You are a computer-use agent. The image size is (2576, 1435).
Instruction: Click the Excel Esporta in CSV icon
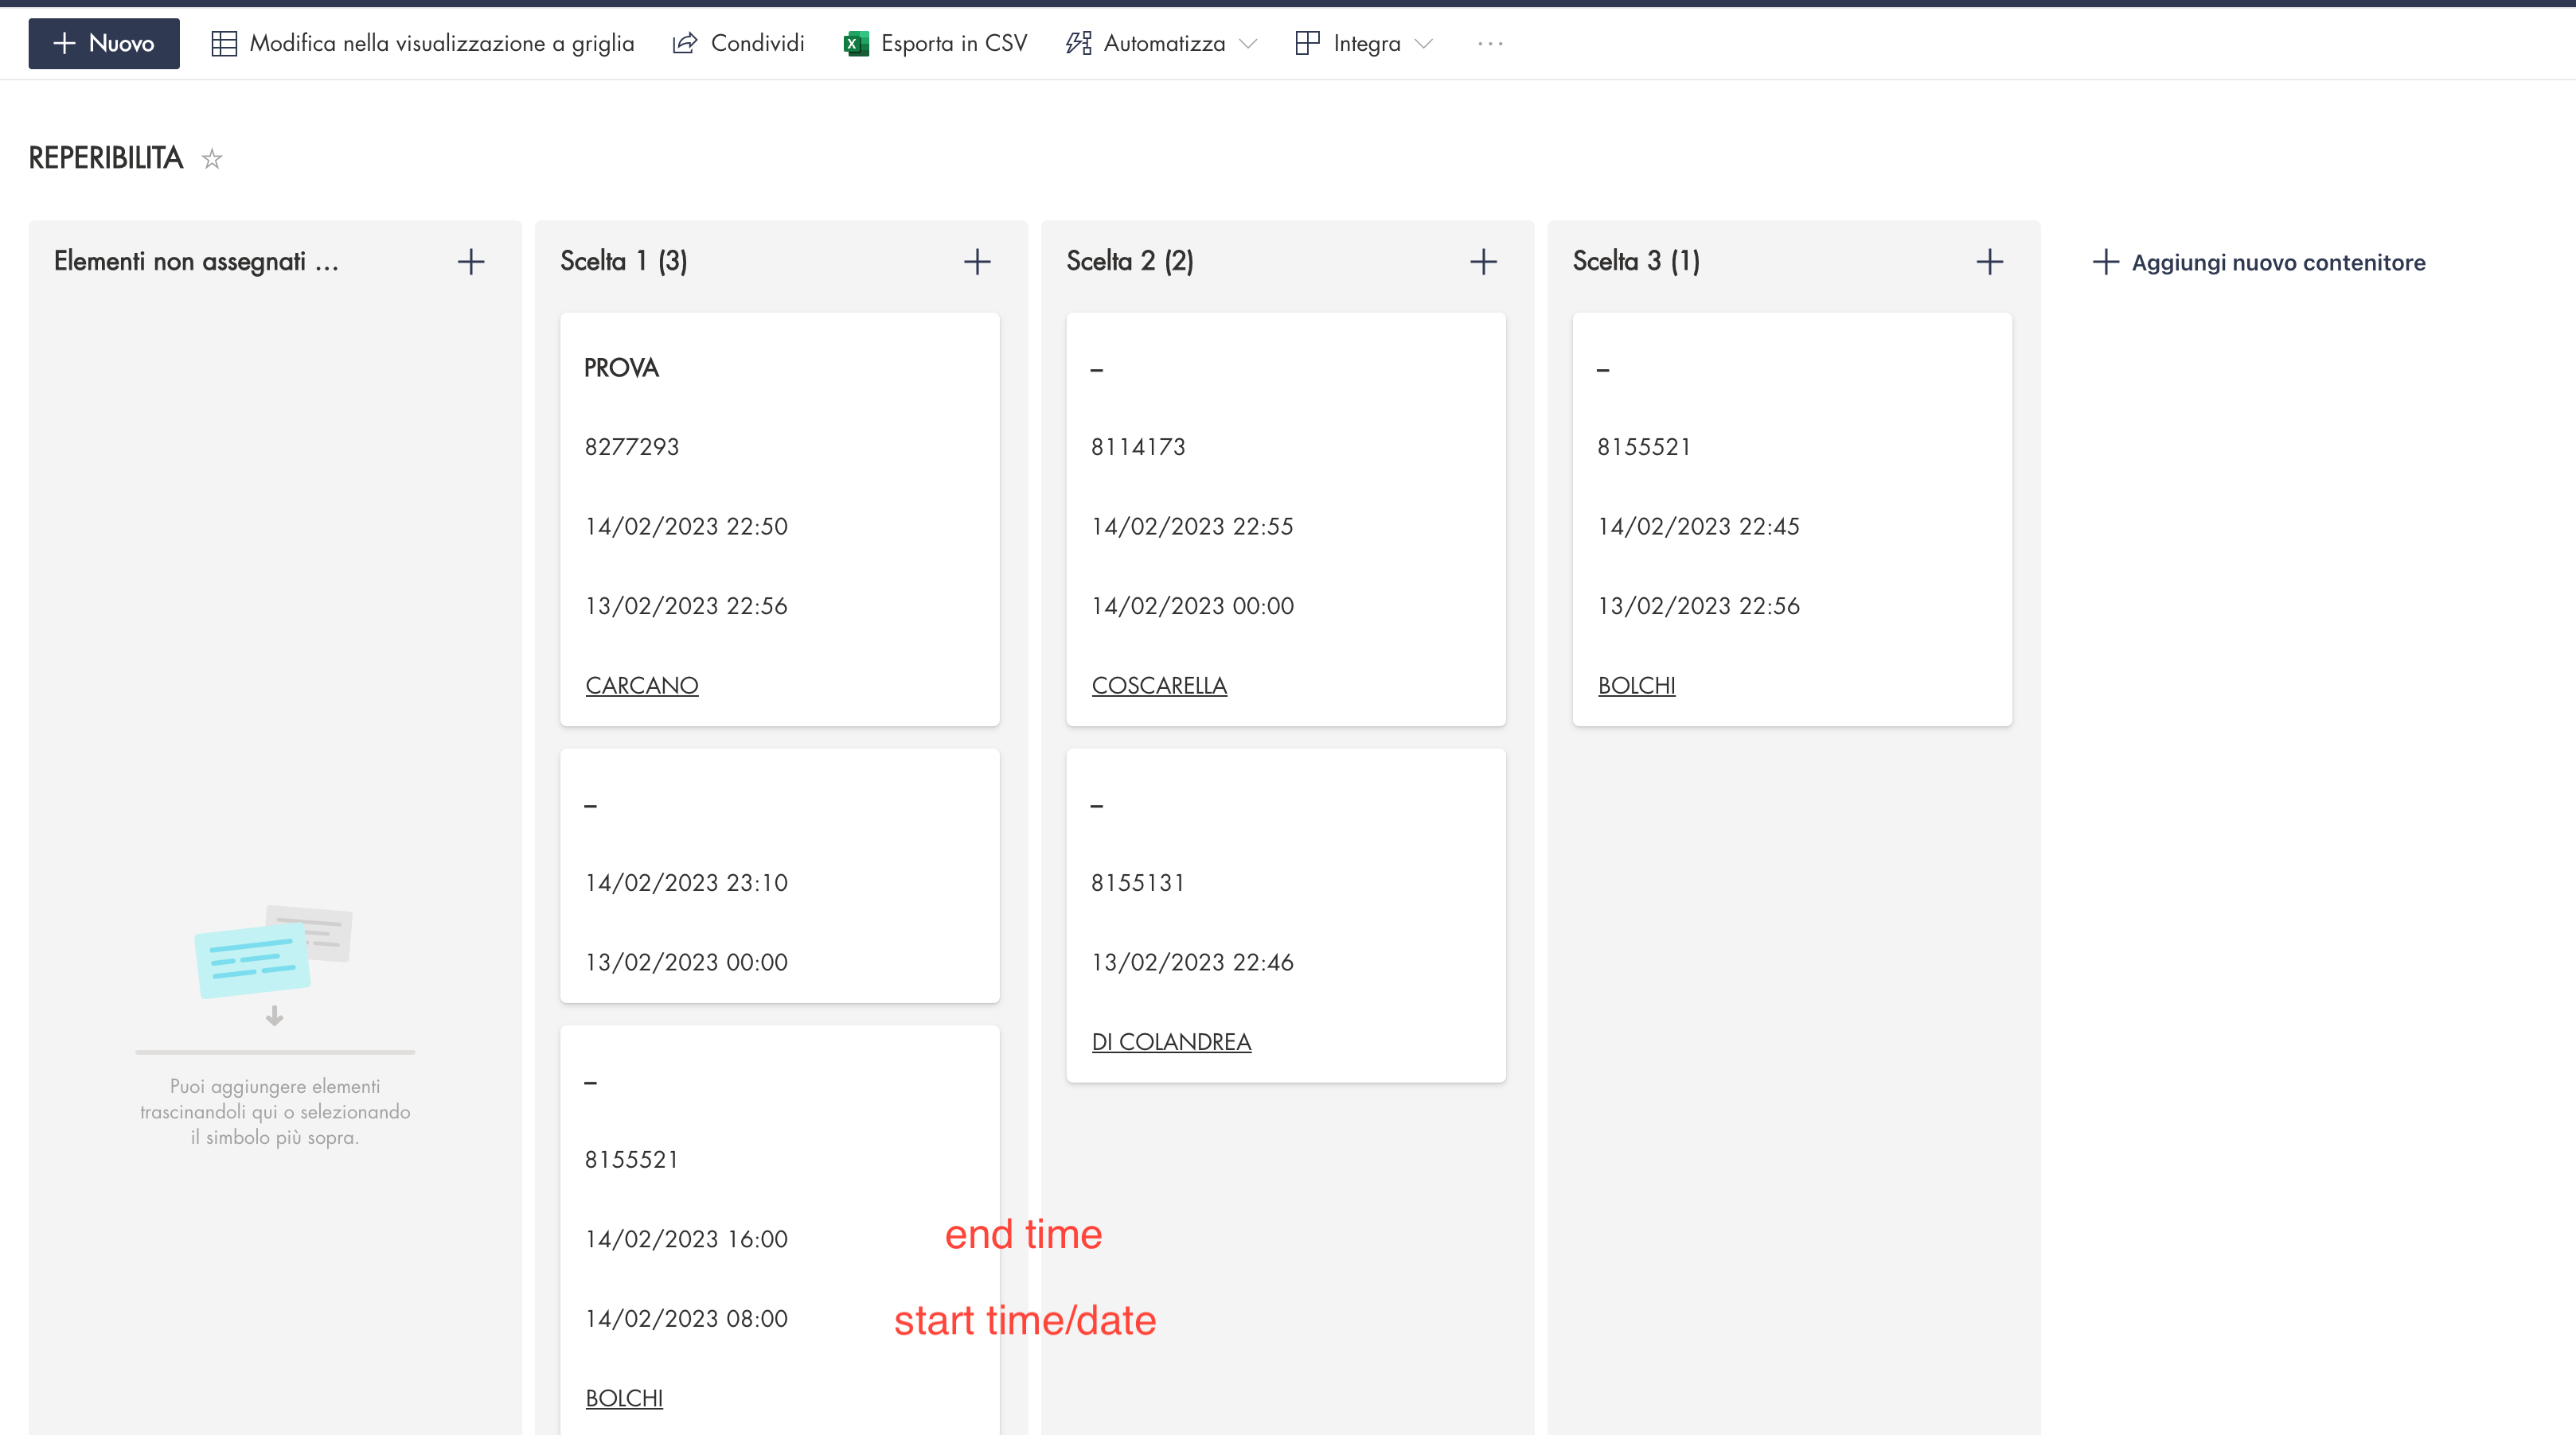coord(856,43)
